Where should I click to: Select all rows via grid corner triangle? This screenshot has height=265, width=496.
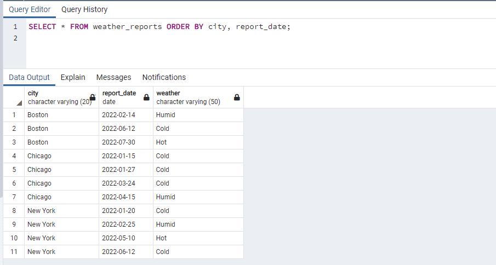pyautogui.click(x=19, y=103)
